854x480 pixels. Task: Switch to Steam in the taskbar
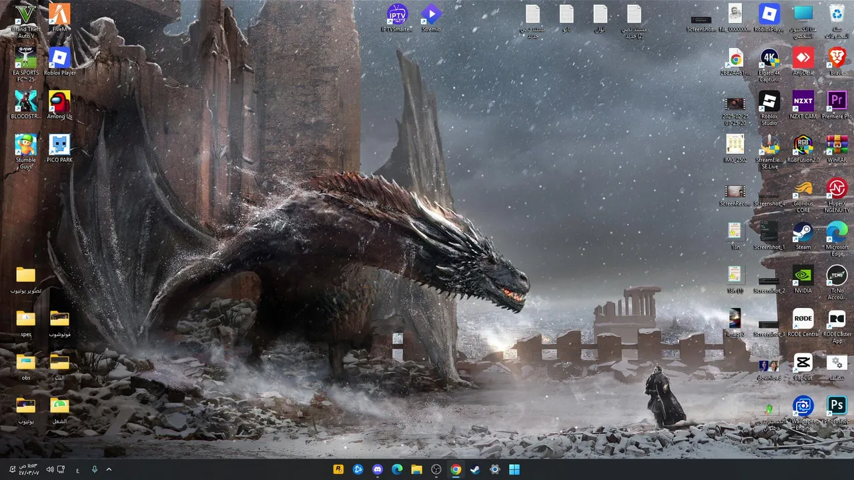475,469
